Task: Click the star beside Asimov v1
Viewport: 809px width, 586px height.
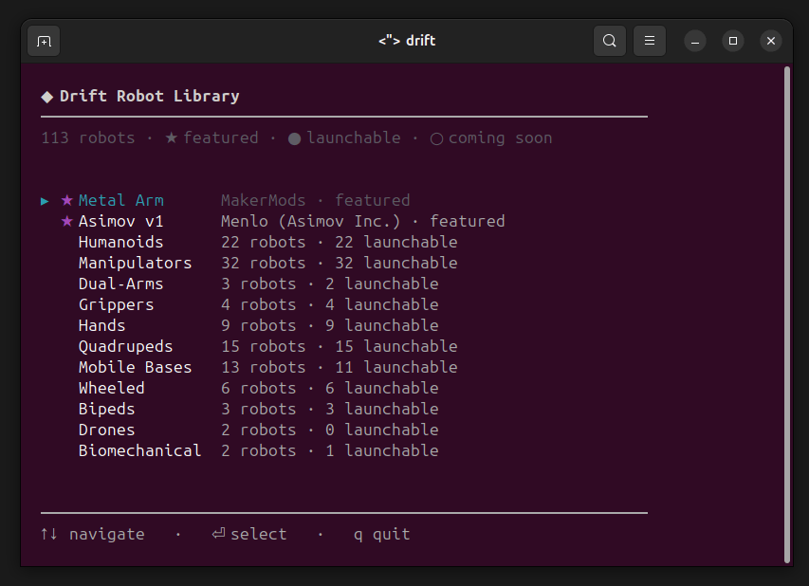Action: click(x=67, y=221)
